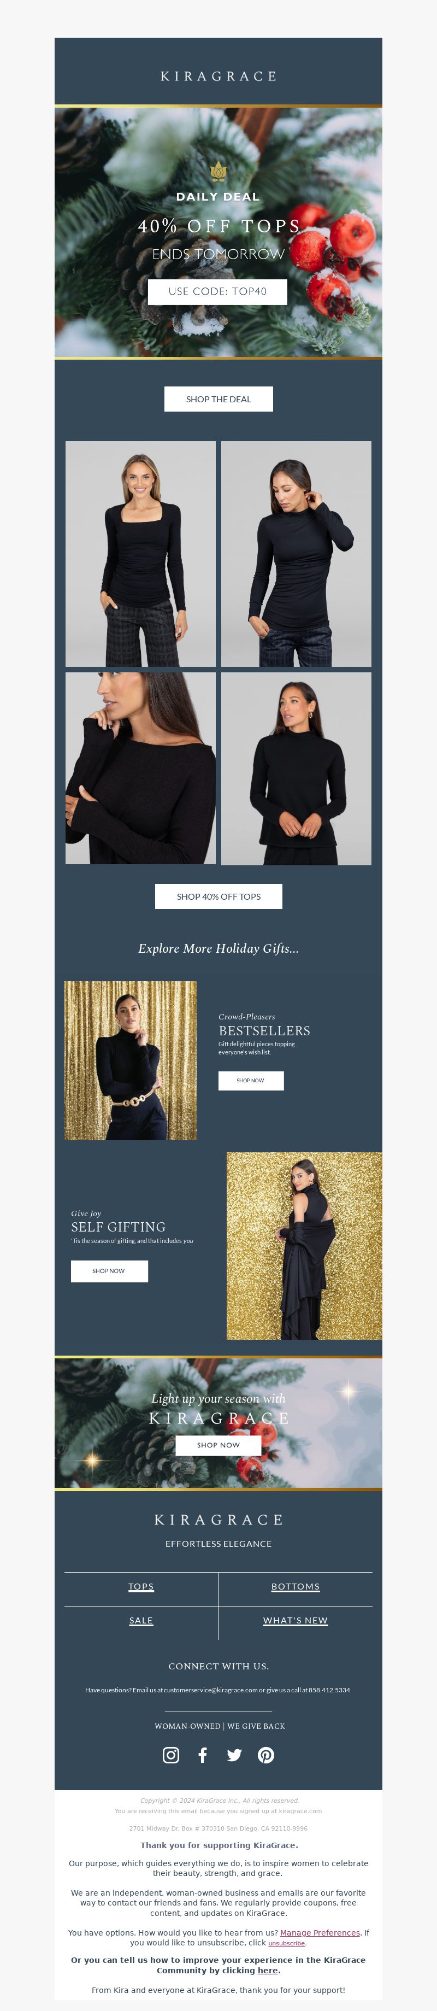Open the SALE footer menu link
The width and height of the screenshot is (437, 2011).
pos(141,1621)
